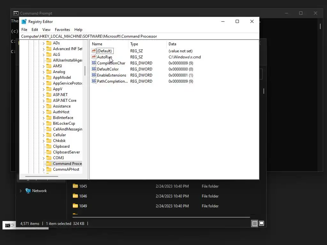The width and height of the screenshot is (327, 245).
Task: Click the EnableExtensions DWORD icon
Action: (94, 75)
